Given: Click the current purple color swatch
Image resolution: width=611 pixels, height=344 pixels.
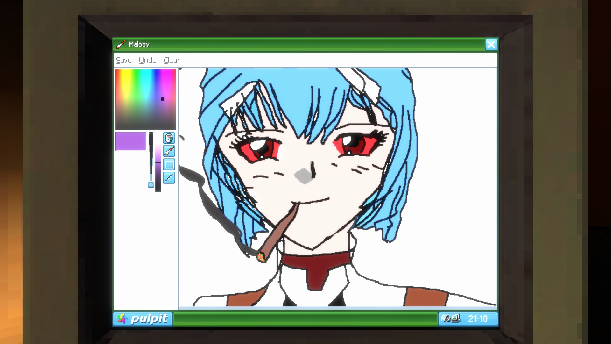Looking at the screenshot, I should 130,141.
